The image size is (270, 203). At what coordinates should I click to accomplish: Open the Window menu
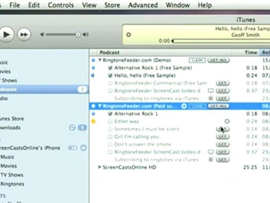coord(178,5)
